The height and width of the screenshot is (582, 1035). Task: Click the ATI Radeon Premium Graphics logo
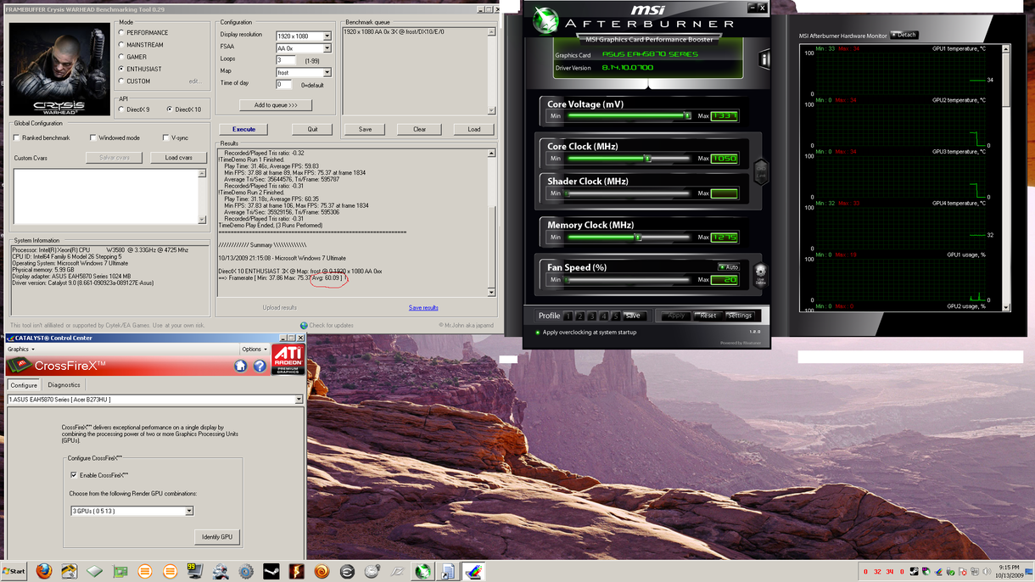(x=288, y=360)
